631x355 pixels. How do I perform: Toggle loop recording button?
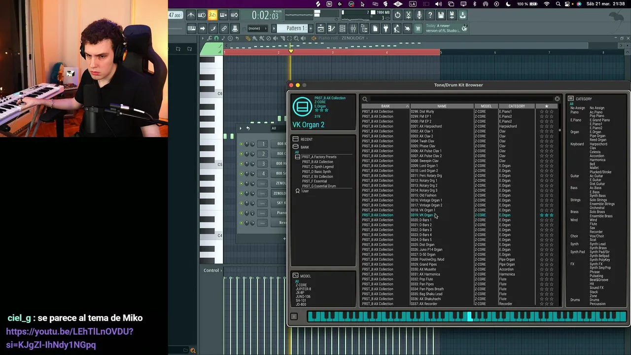click(x=234, y=15)
